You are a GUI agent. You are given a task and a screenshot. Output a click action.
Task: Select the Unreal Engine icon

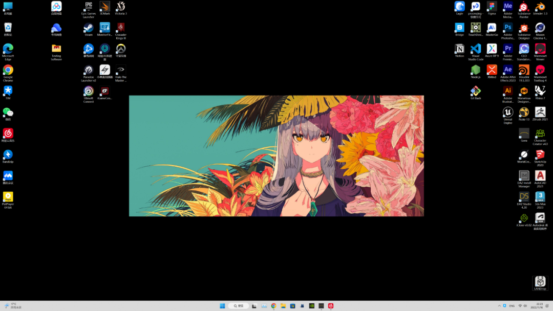pyautogui.click(x=508, y=116)
